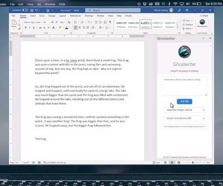Viewport: 223px width, 186px height.
Task: Click the Wi-Fi icon in macOS menu bar
Action: tap(175, 4)
